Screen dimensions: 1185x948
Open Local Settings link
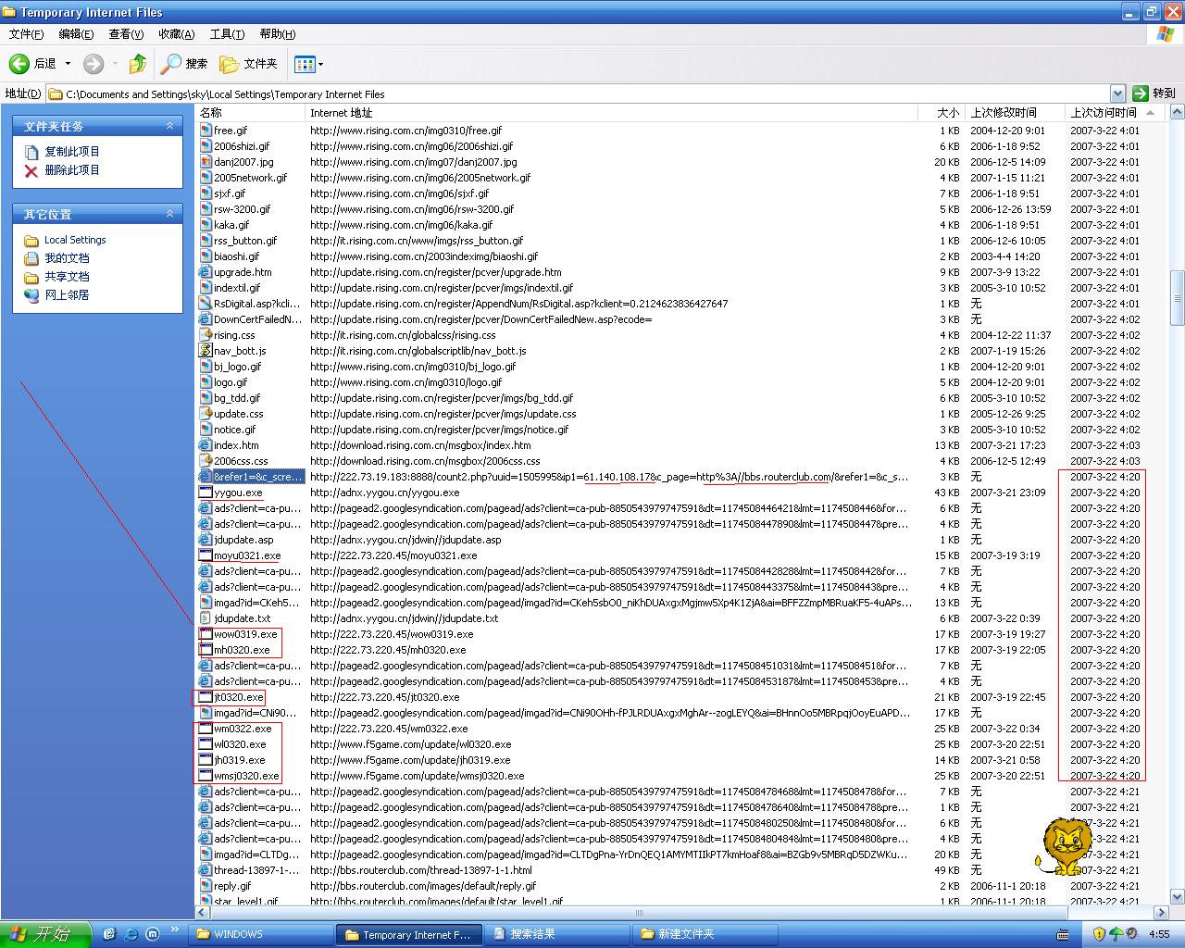(x=75, y=240)
